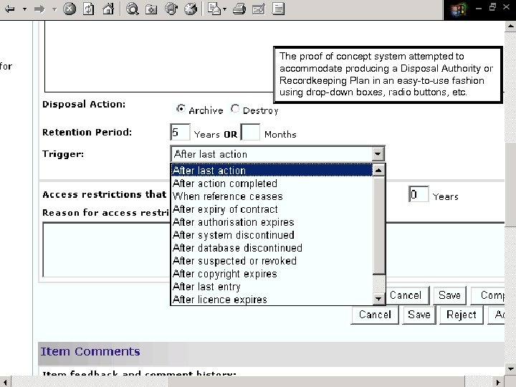Click the Refresh page icon
Viewport: 516px width, 387px height.
pos(89,9)
